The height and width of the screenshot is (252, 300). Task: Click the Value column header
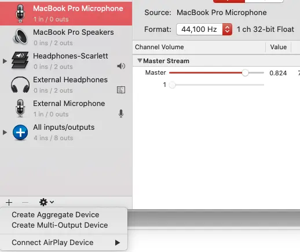[278, 47]
